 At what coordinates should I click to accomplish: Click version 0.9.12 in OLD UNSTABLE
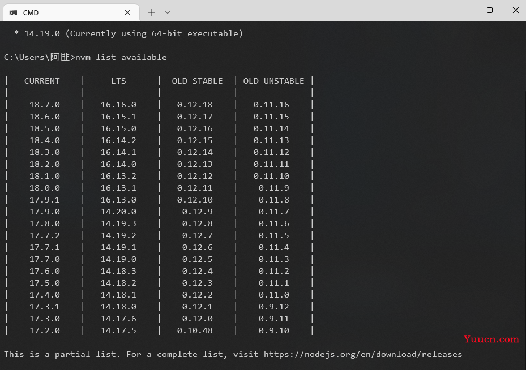click(x=274, y=307)
